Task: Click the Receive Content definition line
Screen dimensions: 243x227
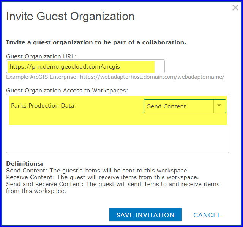Action: 103,177
